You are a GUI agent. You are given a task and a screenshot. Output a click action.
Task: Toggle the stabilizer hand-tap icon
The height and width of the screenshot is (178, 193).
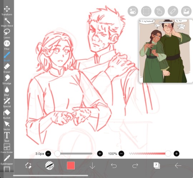pos(159,11)
